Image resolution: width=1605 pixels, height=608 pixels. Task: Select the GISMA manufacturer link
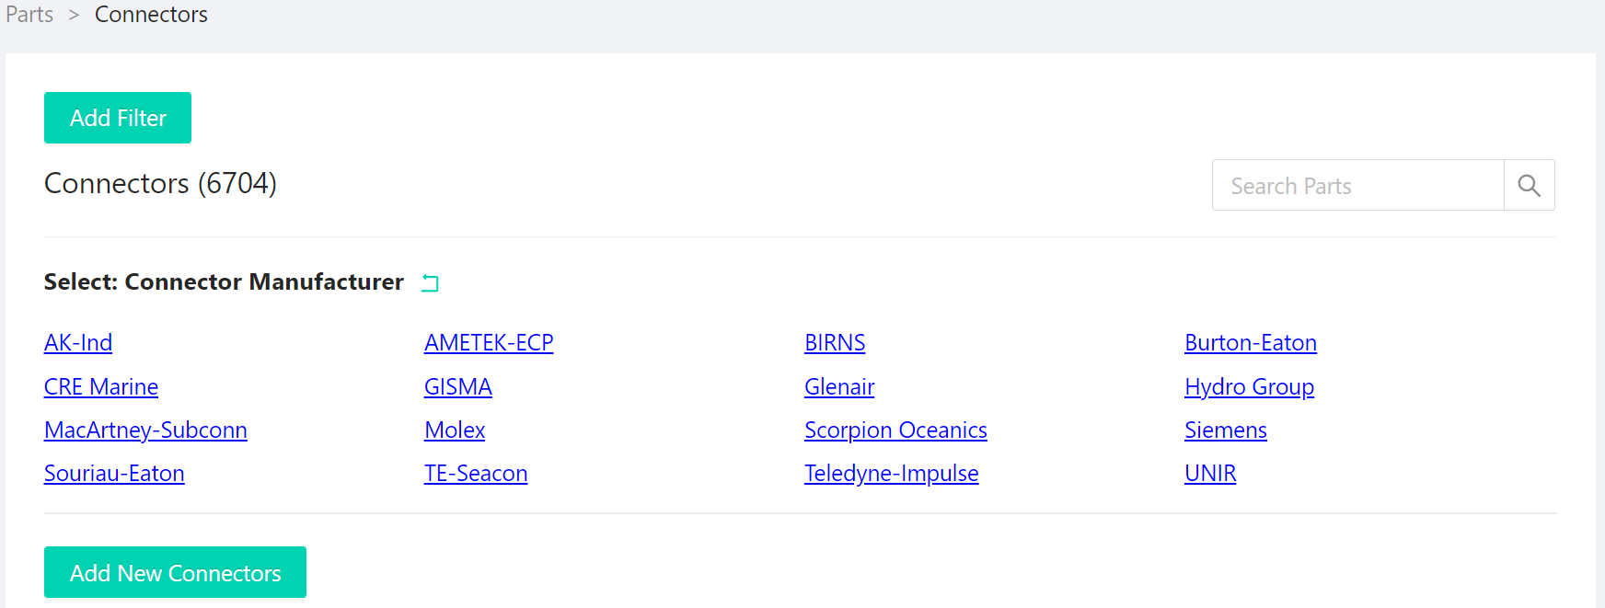(x=458, y=387)
